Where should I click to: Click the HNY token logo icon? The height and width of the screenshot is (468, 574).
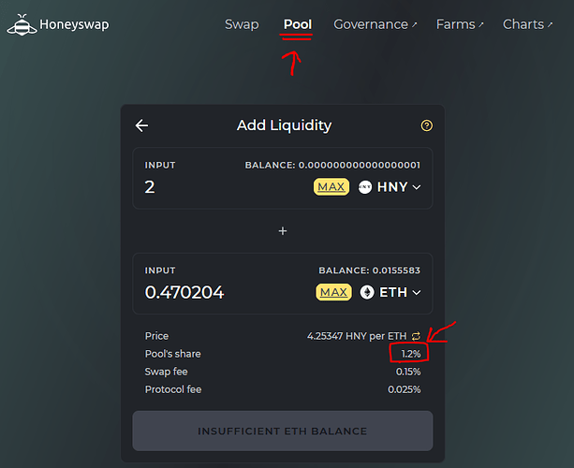pos(366,187)
